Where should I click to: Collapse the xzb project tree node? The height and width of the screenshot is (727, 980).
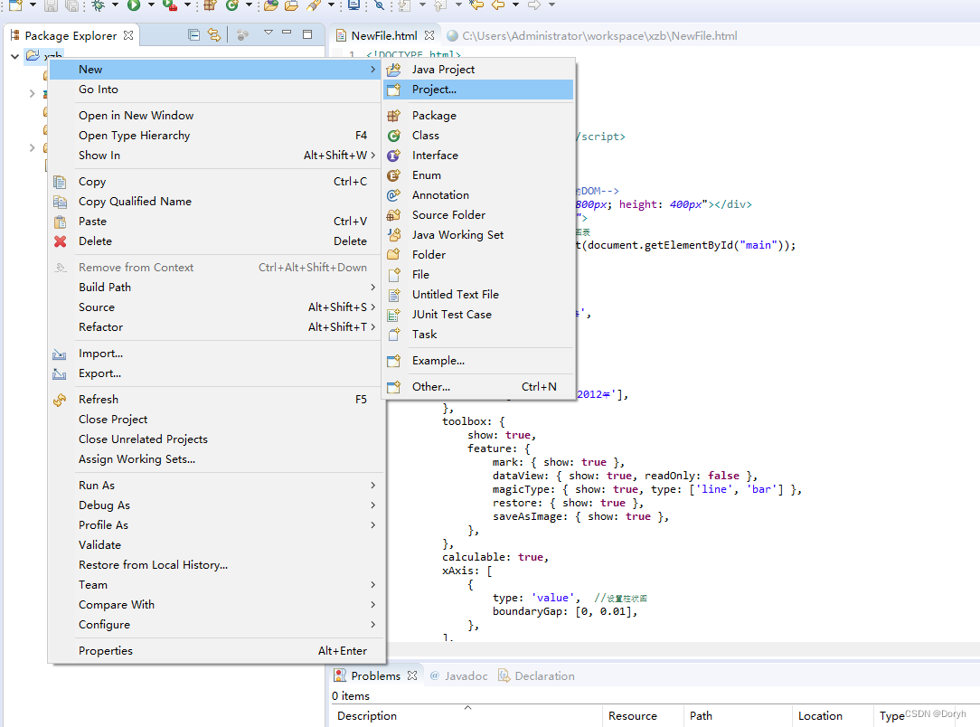tap(15, 56)
